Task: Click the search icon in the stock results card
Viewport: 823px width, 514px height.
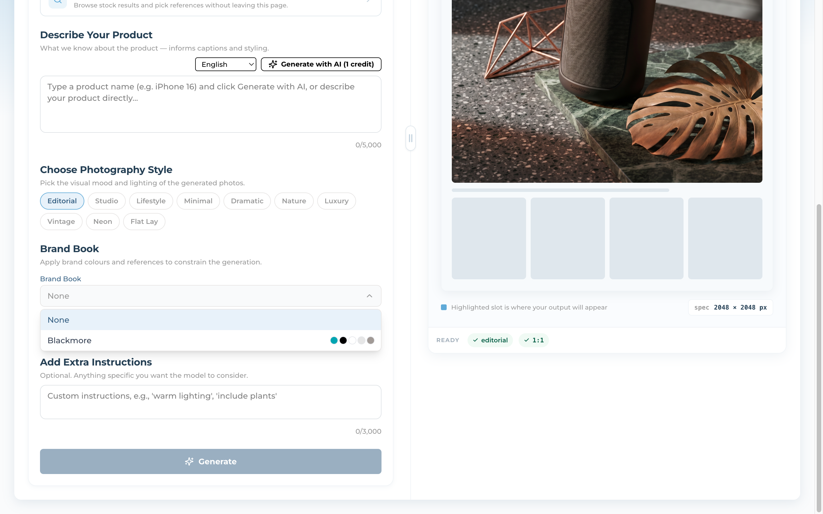Action: 58,2
